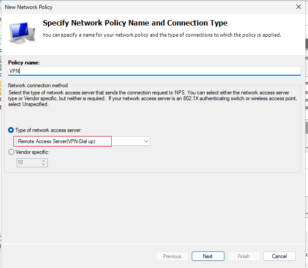
Task: Click the Specify Network Policy Name heading
Action: coord(135,23)
